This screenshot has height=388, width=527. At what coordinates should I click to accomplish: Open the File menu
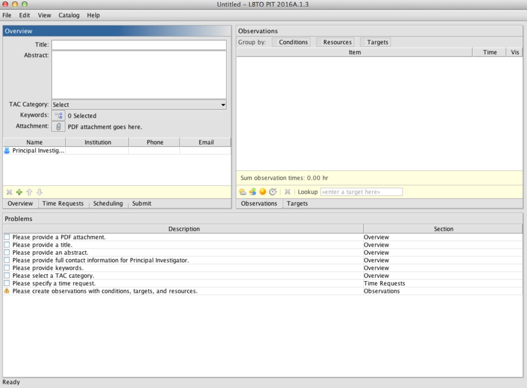[7, 15]
